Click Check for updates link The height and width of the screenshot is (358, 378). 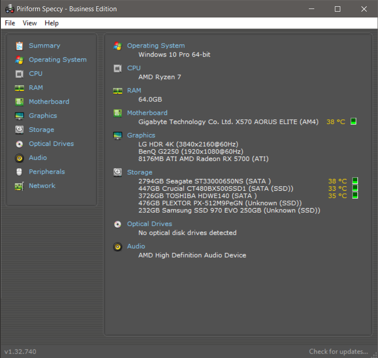click(x=338, y=352)
